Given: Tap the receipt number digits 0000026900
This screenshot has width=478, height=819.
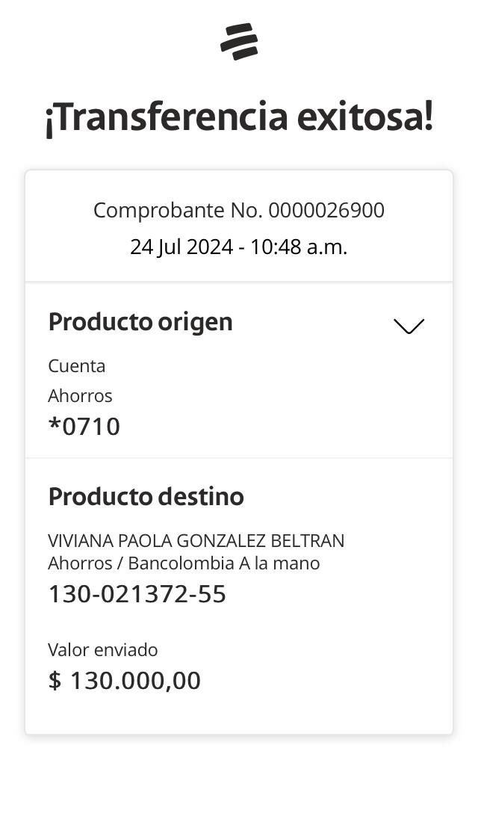Looking at the screenshot, I should (326, 211).
